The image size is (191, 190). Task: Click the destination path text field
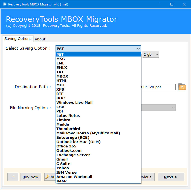[158, 87]
